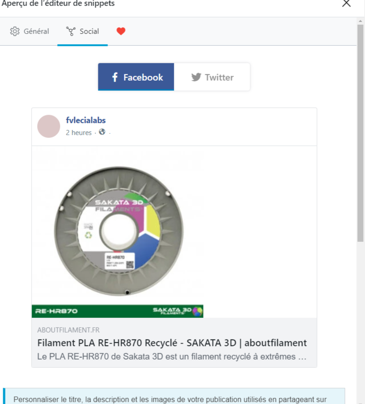Click the ABOUTFILAMENT.FR domain text

[68, 330]
